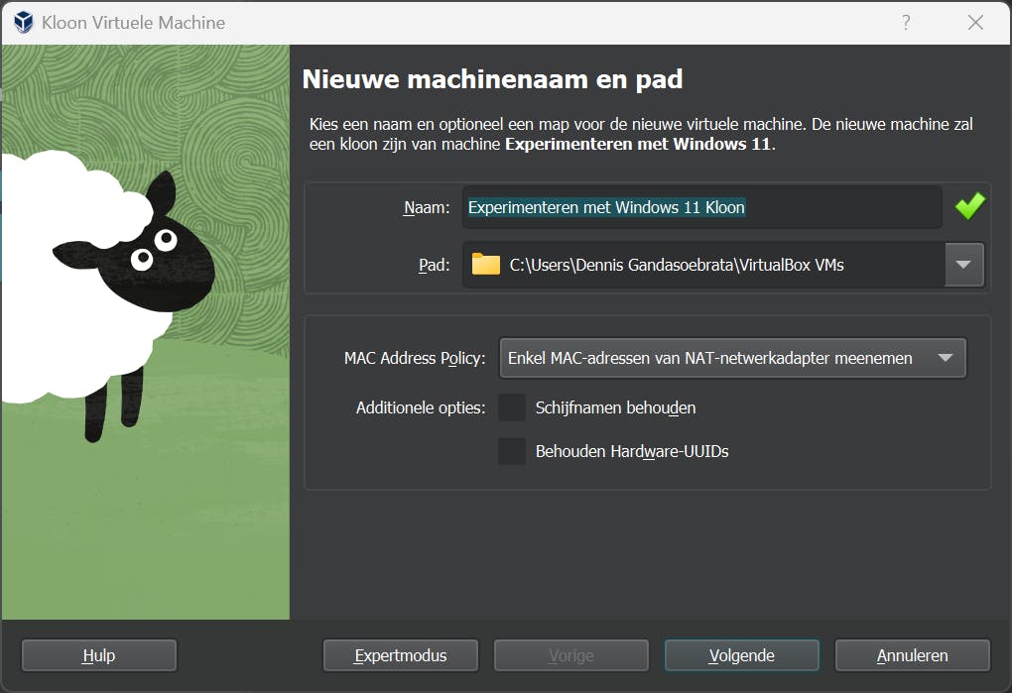Proceed with the Volgende button
The width and height of the screenshot is (1012, 693).
tap(741, 655)
